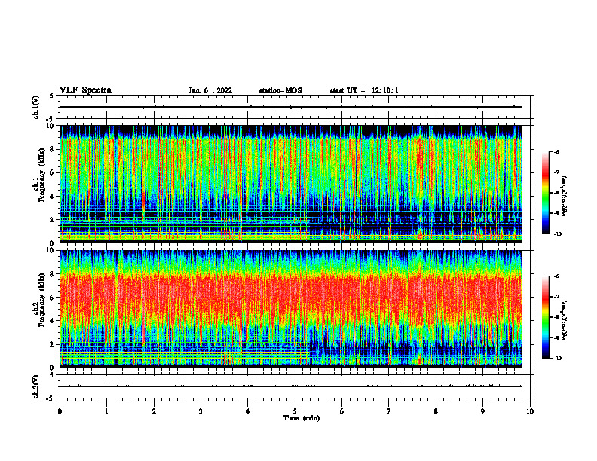Click the "9" tick on the time axis
The image size is (597, 461).
[482, 411]
